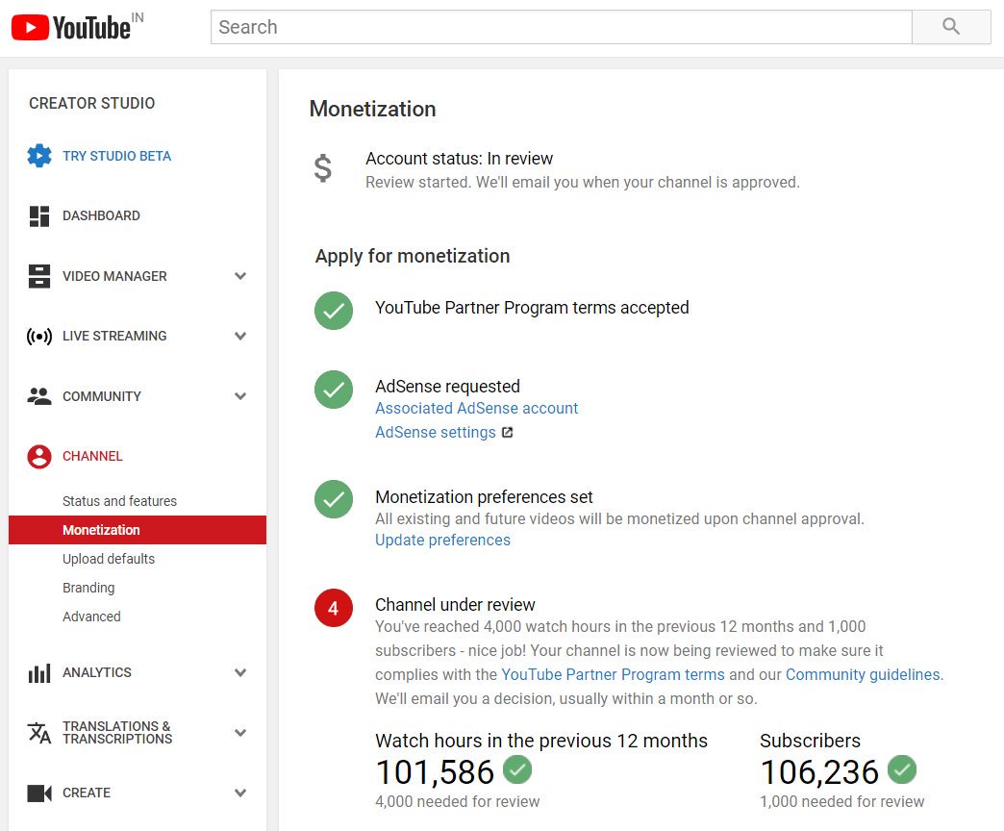Click the Translations language icon
The height and width of the screenshot is (831, 1004).
[39, 733]
